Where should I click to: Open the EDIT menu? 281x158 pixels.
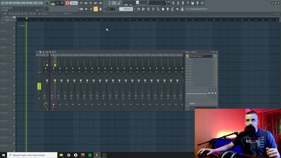point(7,3)
